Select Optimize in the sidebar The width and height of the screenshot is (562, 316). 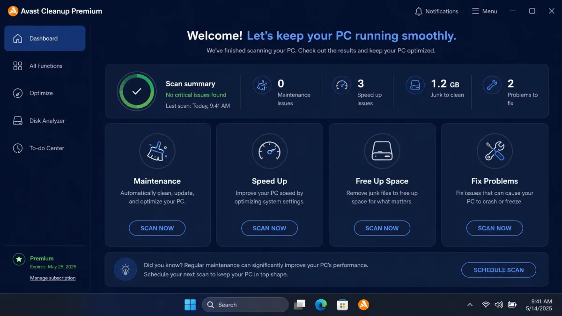[45, 93]
